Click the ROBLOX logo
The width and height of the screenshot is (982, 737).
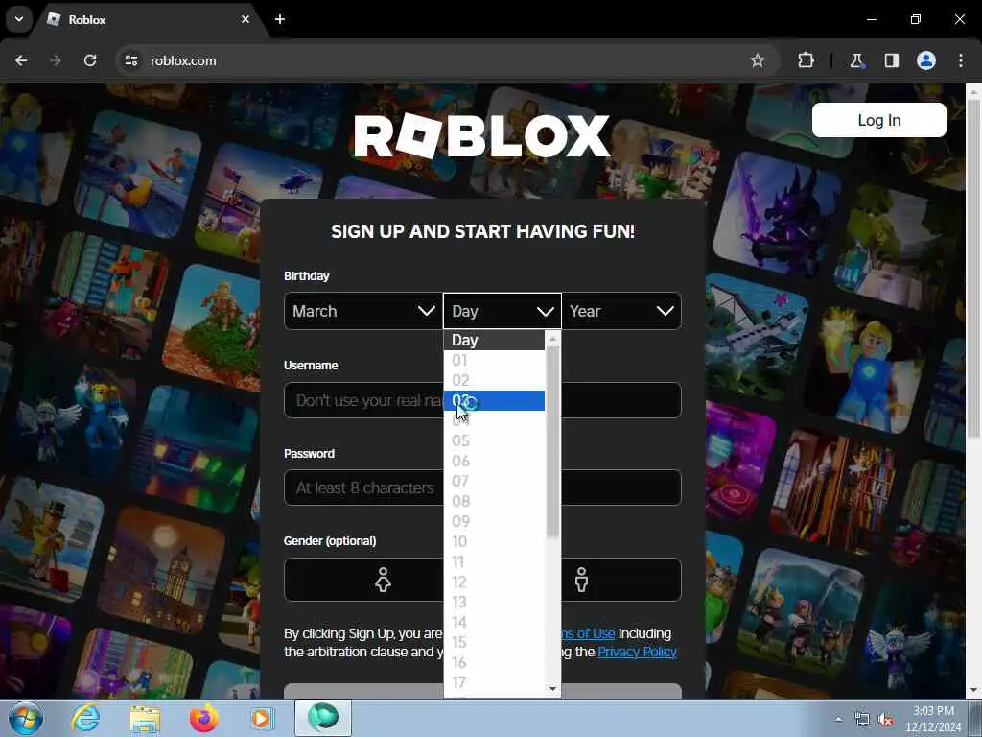(481, 136)
